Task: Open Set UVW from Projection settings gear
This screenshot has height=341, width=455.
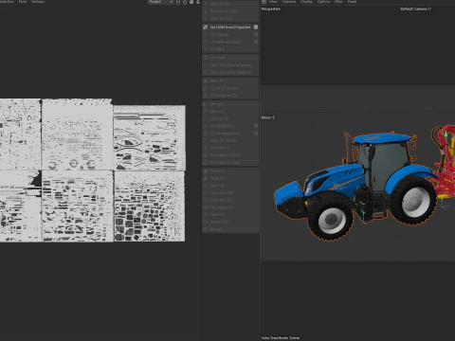Action: (x=256, y=27)
